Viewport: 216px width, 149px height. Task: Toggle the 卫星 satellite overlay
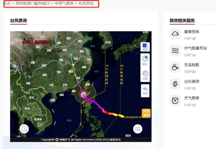(145, 75)
